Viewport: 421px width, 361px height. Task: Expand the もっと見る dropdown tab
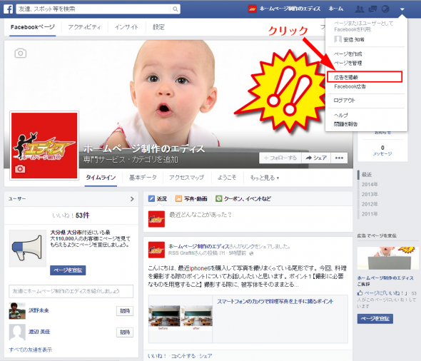click(265, 178)
